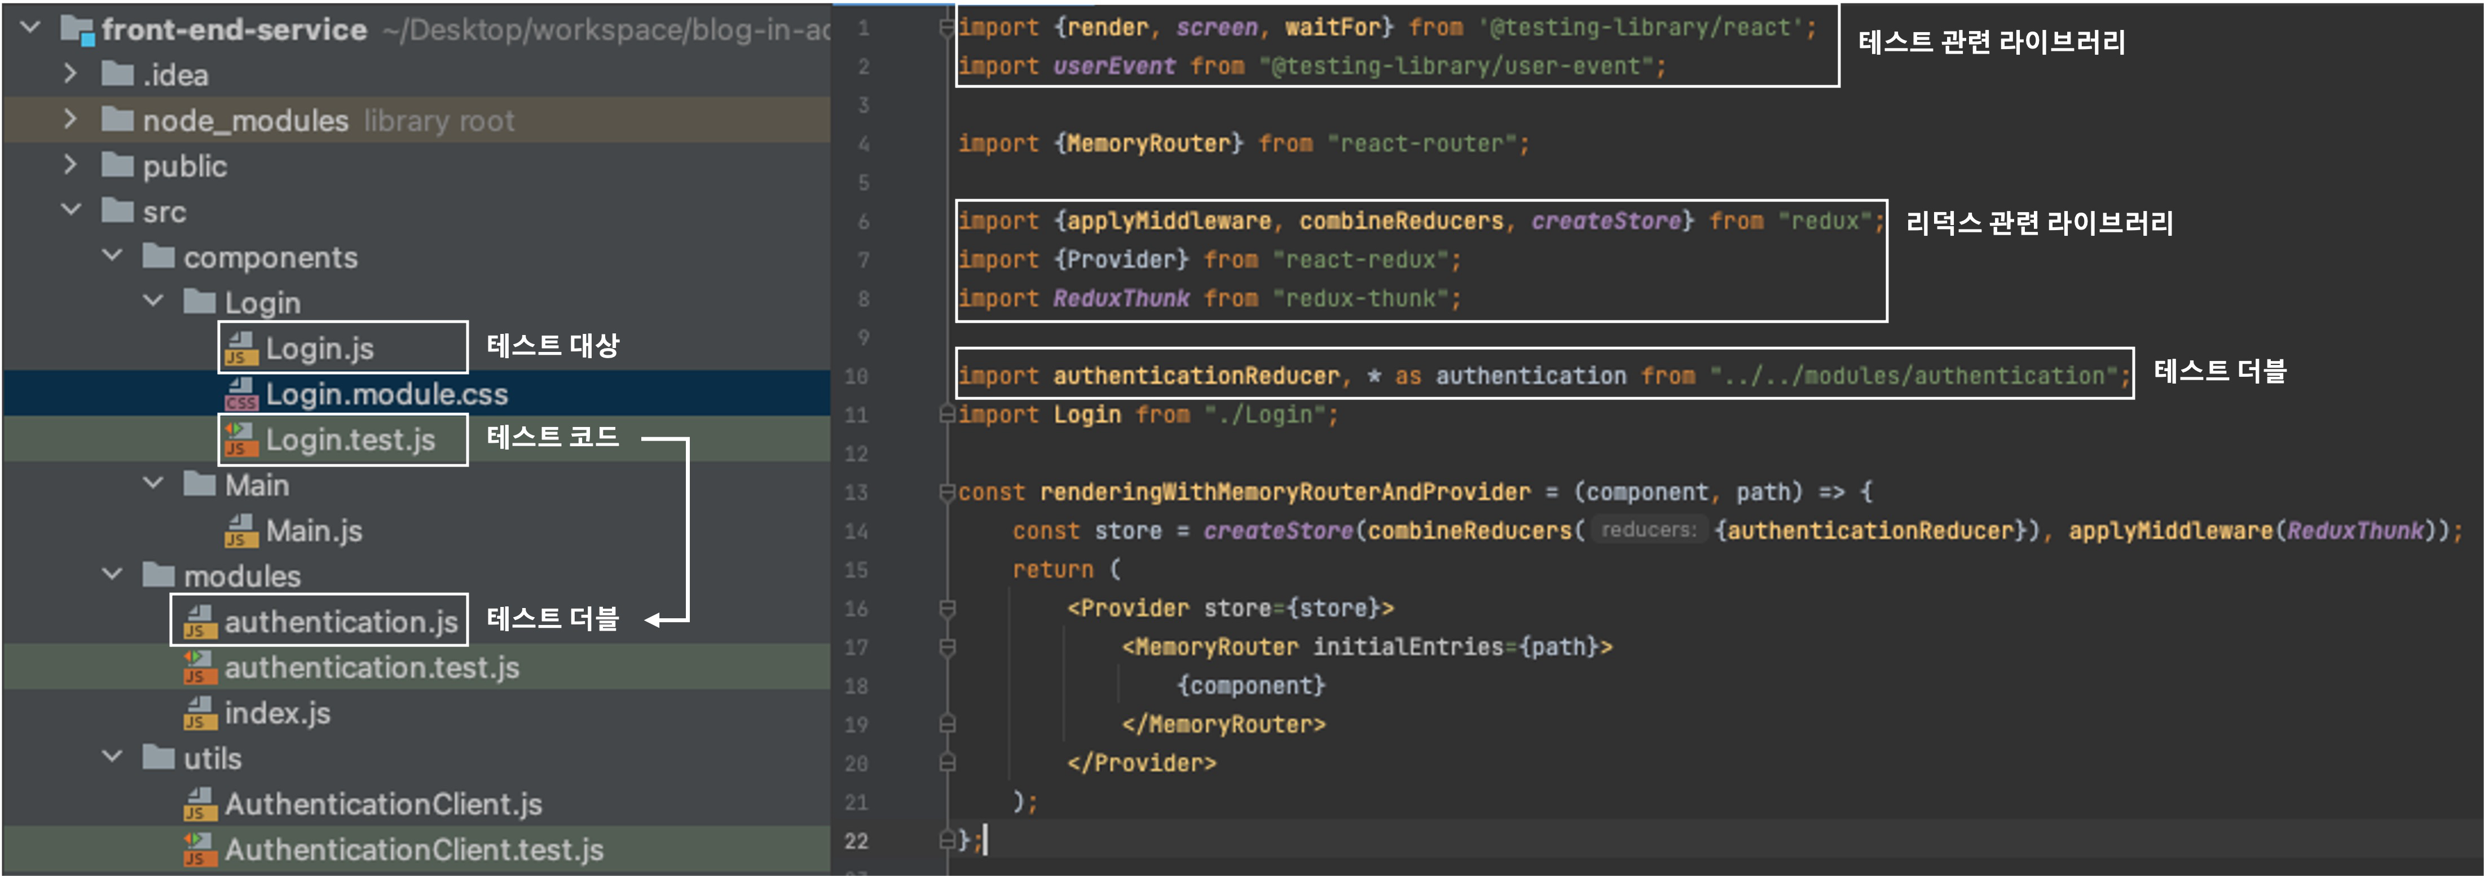
Task: Expand the public folder
Action: coord(71,165)
